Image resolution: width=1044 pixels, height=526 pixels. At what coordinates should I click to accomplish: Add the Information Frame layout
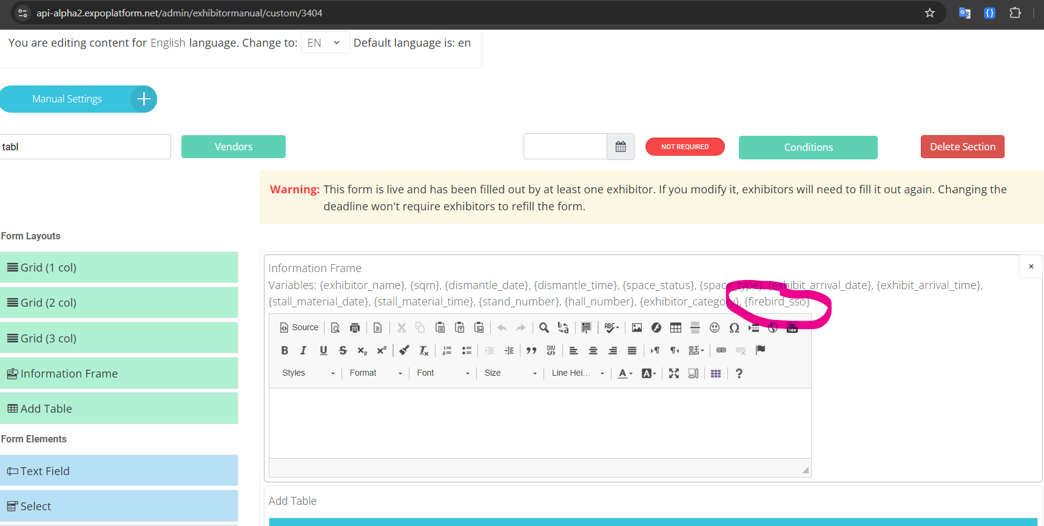pyautogui.click(x=119, y=373)
